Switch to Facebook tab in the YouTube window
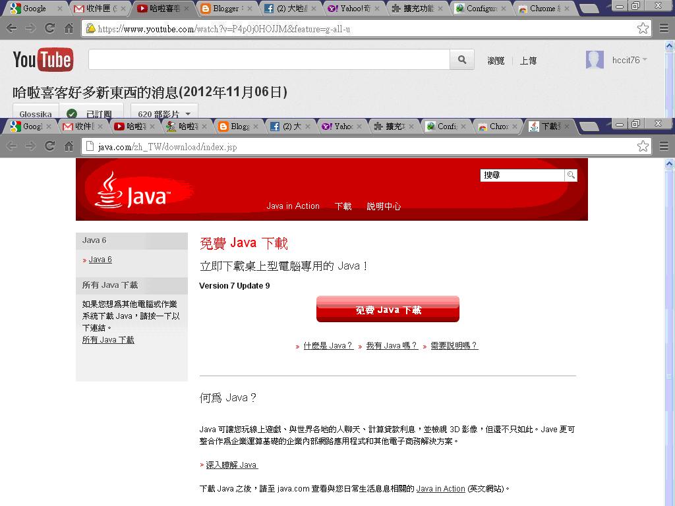The height and width of the screenshot is (506, 675). coord(289,8)
